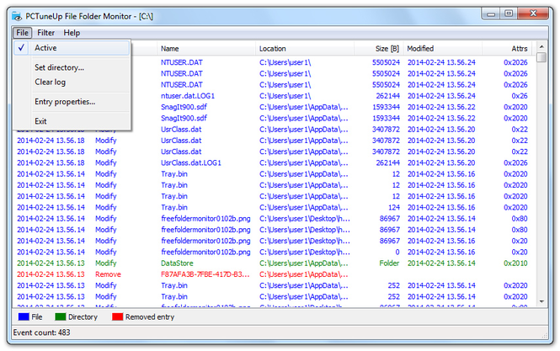
Task: Choose Exit in the File menu
Action: [x=40, y=121]
